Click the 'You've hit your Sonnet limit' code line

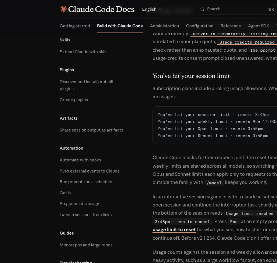[x=213, y=136]
